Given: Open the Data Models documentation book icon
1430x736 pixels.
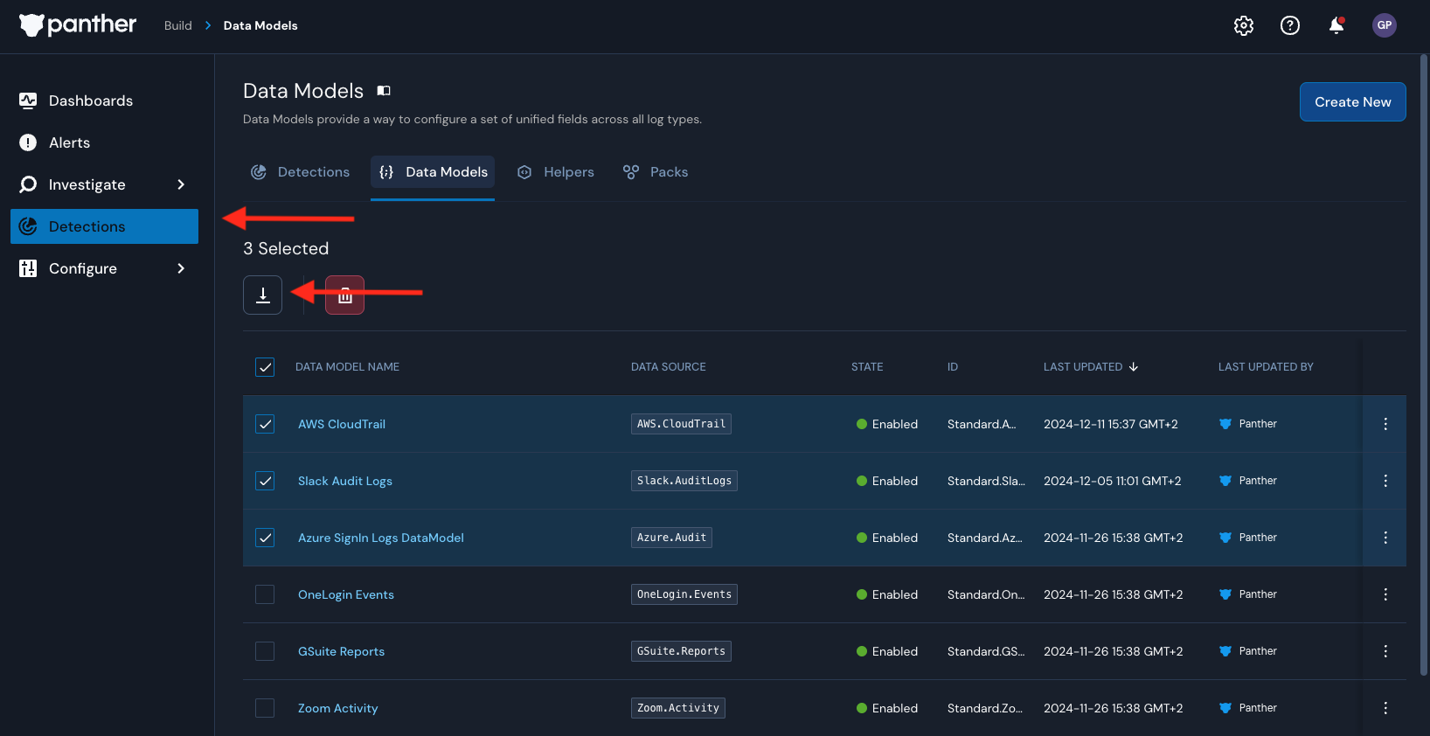Looking at the screenshot, I should 384,91.
